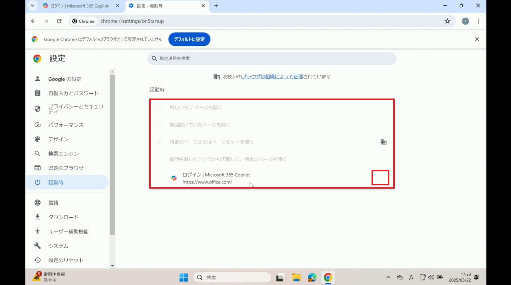Open Chrome three-dot menu
Viewport: 511px width, 285px height.
pyautogui.click(x=478, y=21)
